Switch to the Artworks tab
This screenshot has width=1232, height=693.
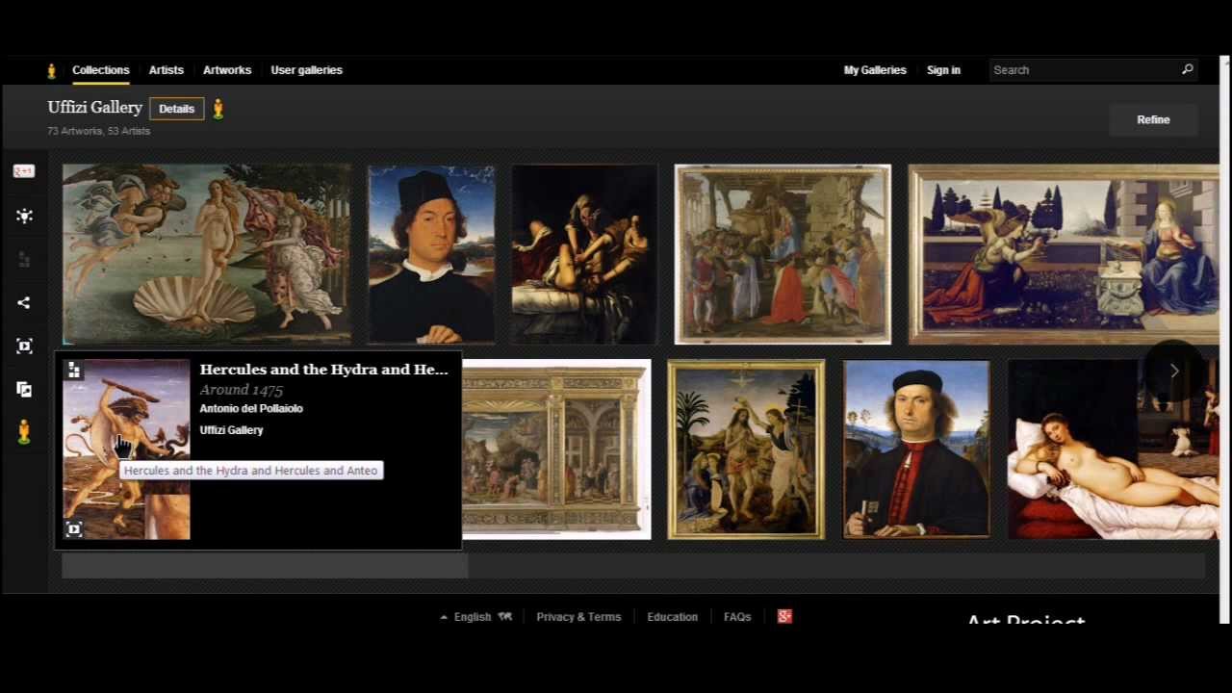[227, 70]
